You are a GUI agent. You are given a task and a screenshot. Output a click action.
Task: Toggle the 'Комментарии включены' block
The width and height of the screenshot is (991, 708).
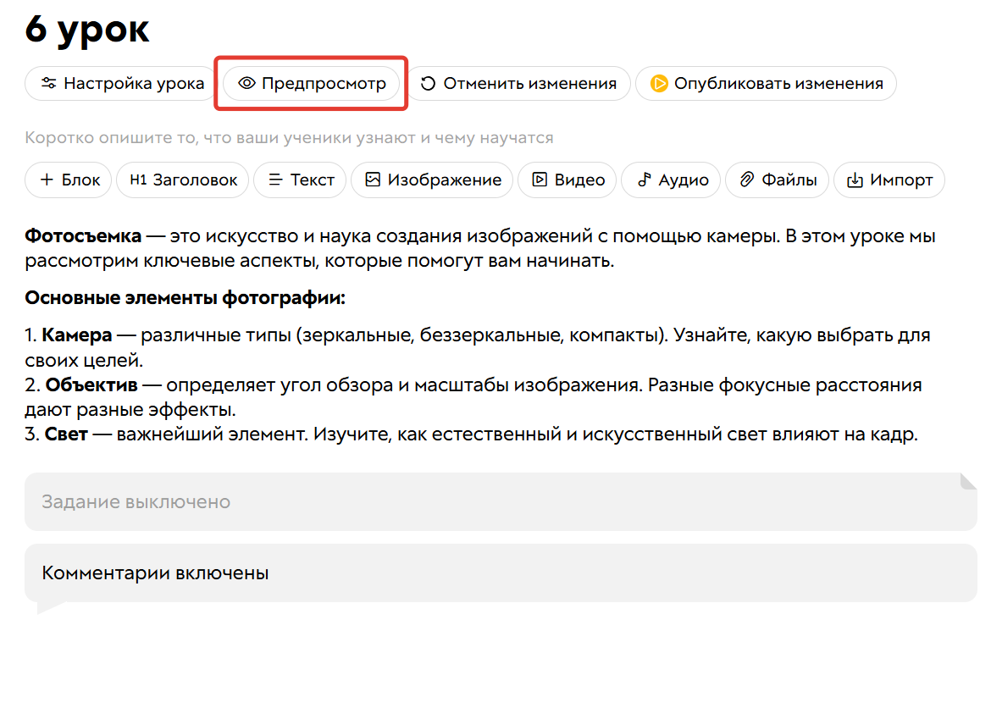[501, 572]
